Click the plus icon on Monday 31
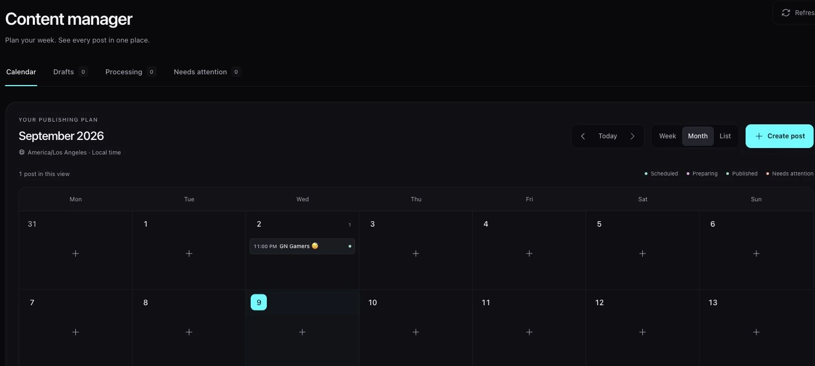Screen dimensions: 815x366 (x=75, y=254)
